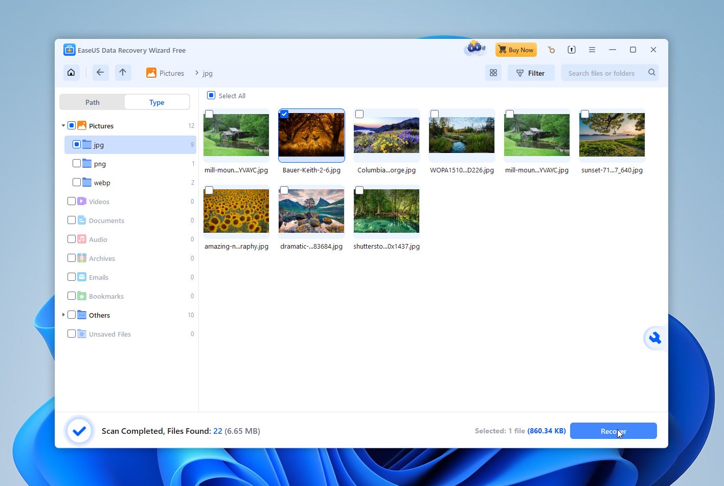Switch to the Path tab
This screenshot has height=486, width=724.
click(x=93, y=102)
